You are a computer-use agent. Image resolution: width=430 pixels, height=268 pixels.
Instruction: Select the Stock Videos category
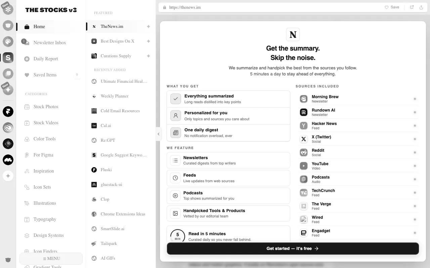pyautogui.click(x=51, y=123)
